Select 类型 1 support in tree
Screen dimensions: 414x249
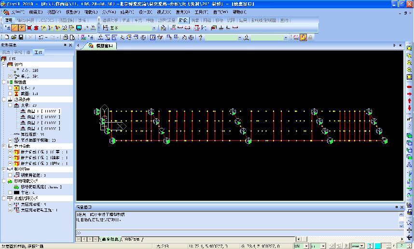coord(43,111)
